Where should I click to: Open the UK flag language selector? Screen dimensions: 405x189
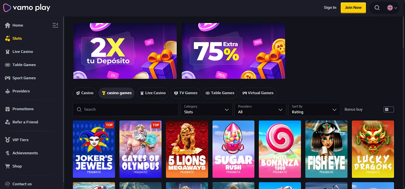[x=392, y=8]
